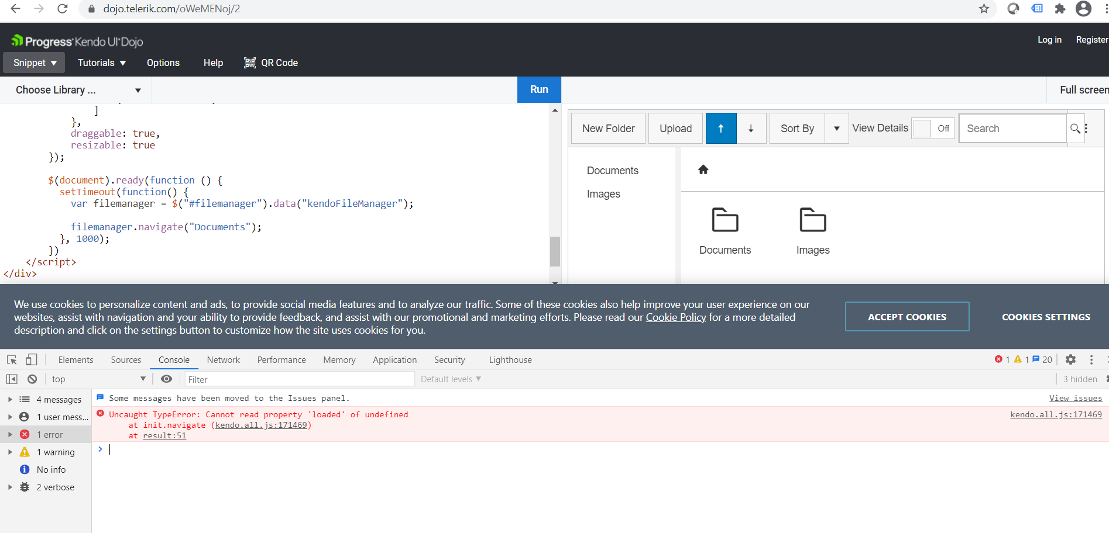Focus the console Filter field

click(x=300, y=379)
